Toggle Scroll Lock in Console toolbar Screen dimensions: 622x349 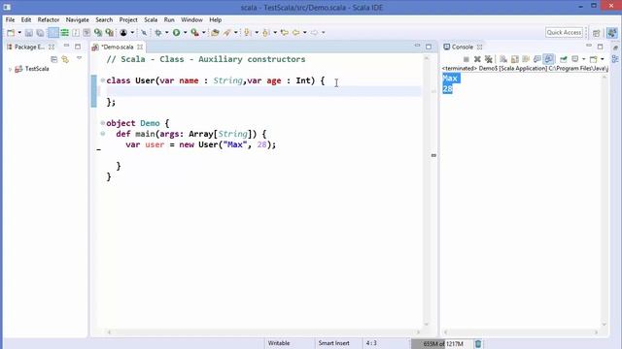coord(514,59)
